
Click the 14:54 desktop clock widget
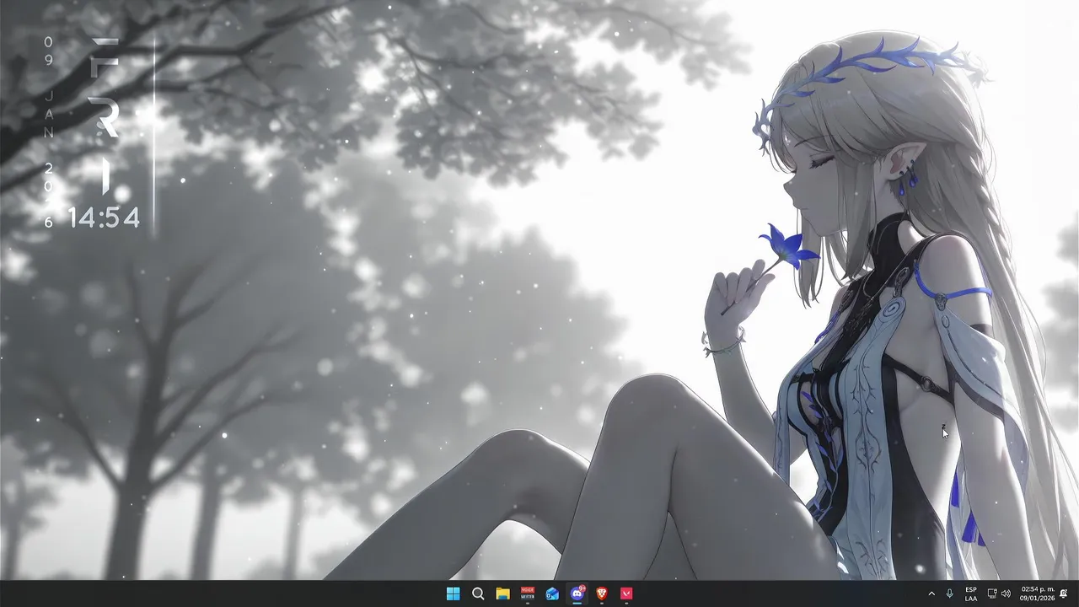tap(104, 218)
